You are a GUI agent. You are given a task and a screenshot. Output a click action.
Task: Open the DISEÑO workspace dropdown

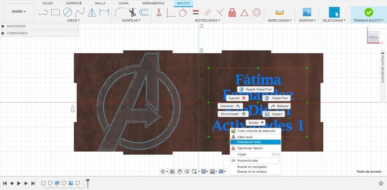19,11
